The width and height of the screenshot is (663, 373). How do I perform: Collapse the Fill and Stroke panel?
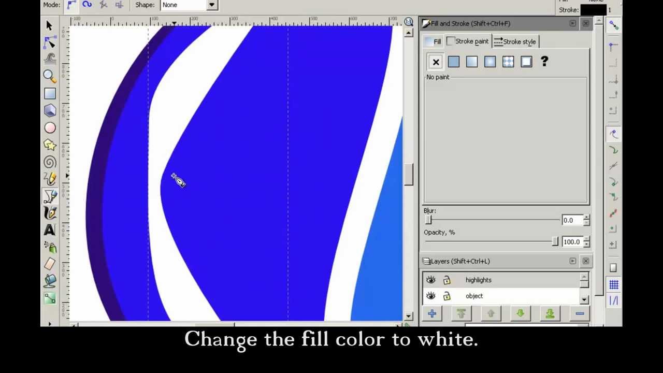point(572,23)
